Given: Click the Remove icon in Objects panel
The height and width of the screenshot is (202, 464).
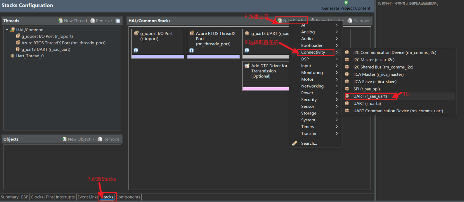Looking at the screenshot, I should 100,139.
